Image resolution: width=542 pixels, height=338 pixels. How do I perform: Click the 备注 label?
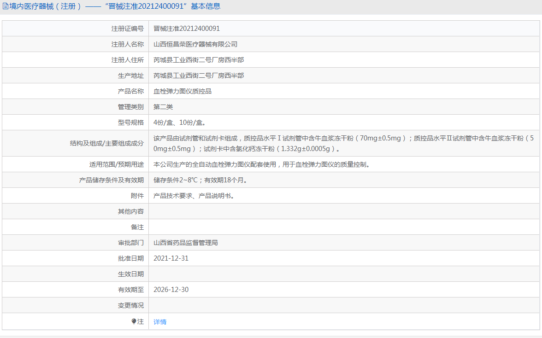point(137,227)
